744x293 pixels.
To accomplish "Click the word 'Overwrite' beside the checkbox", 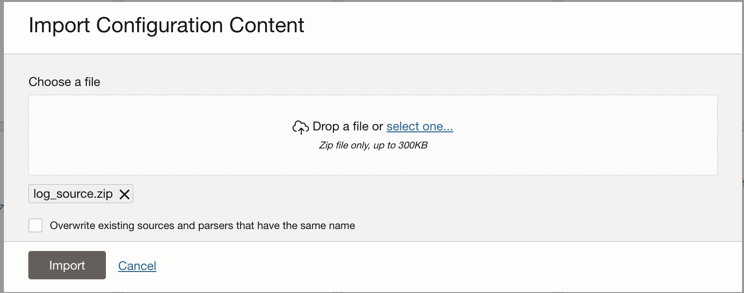I will 72,226.
